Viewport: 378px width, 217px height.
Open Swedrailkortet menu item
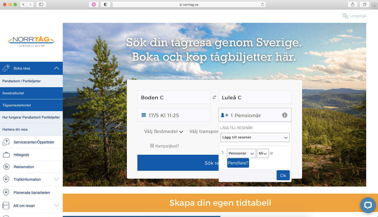pyautogui.click(x=31, y=93)
